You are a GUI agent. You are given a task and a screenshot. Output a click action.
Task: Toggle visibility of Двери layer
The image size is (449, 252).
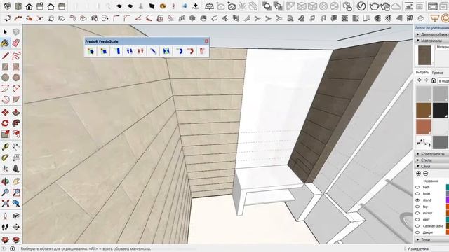point(417,232)
